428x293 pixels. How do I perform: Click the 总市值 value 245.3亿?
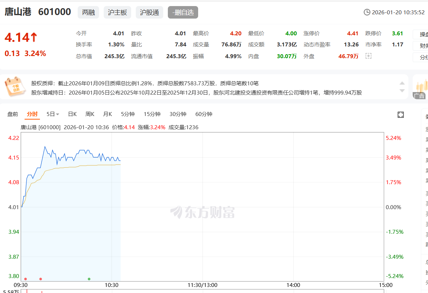[114, 56]
